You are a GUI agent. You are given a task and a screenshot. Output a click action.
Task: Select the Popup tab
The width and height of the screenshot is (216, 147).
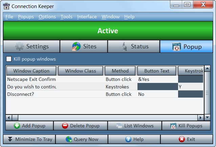tap(187, 46)
